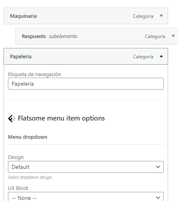Expand the Respuesto subelemento arrow

point(173,36)
